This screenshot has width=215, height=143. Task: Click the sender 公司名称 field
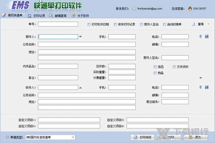click(87, 44)
